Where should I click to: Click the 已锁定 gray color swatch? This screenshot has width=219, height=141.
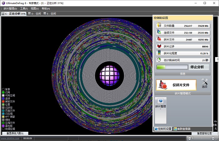tap(3, 108)
